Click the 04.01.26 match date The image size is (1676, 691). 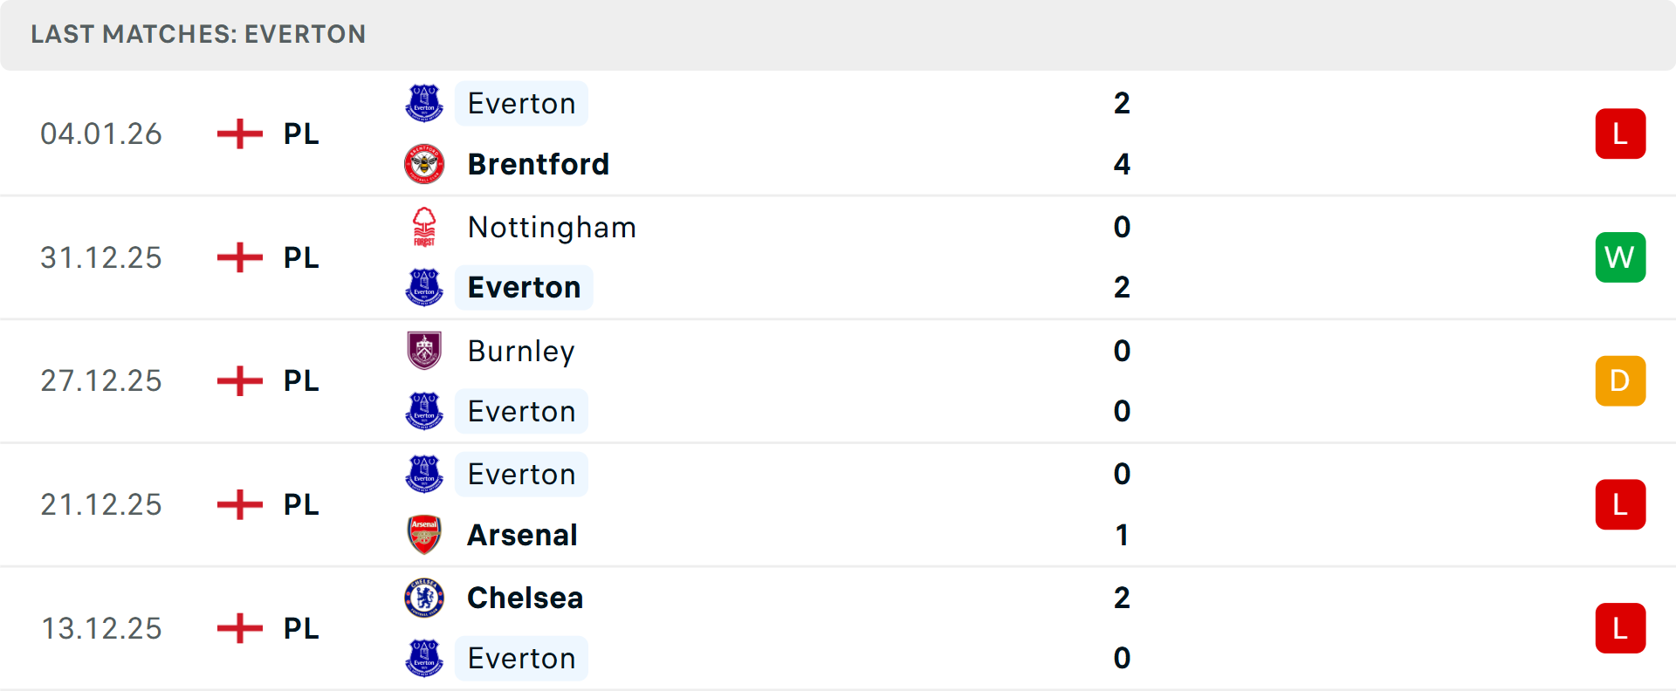point(101,133)
